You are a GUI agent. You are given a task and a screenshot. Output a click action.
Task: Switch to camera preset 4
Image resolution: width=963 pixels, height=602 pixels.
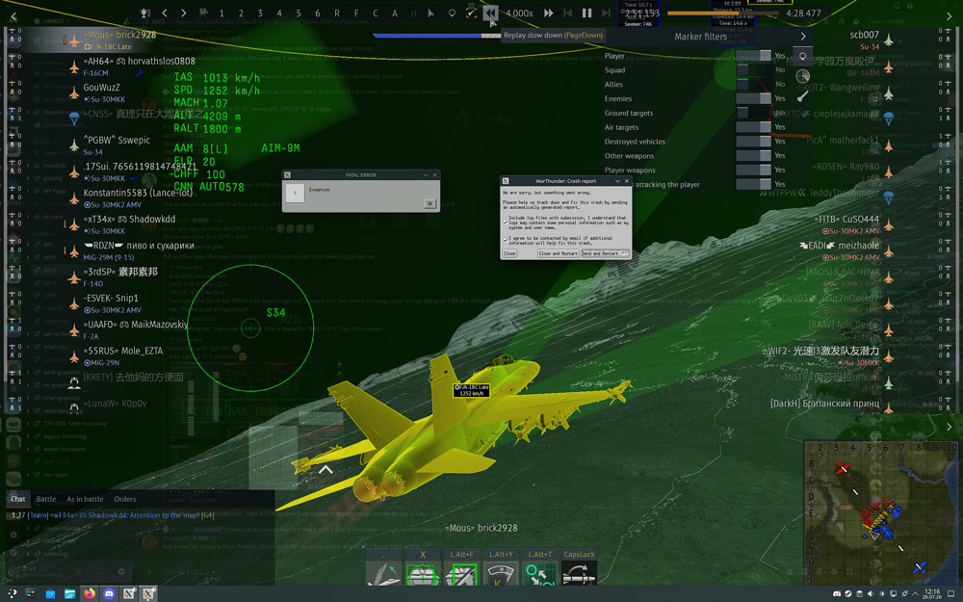(279, 13)
